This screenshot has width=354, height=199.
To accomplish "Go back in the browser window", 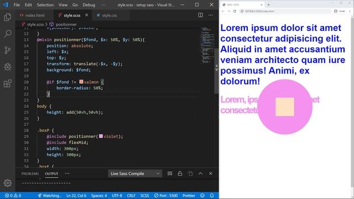I will tap(223, 11).
